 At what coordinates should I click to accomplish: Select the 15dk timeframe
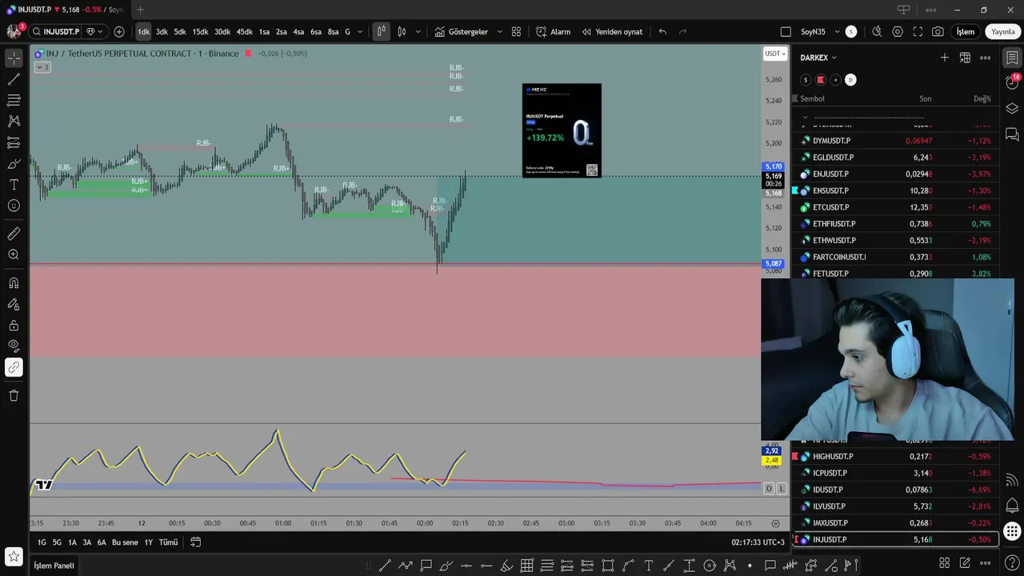(x=200, y=32)
